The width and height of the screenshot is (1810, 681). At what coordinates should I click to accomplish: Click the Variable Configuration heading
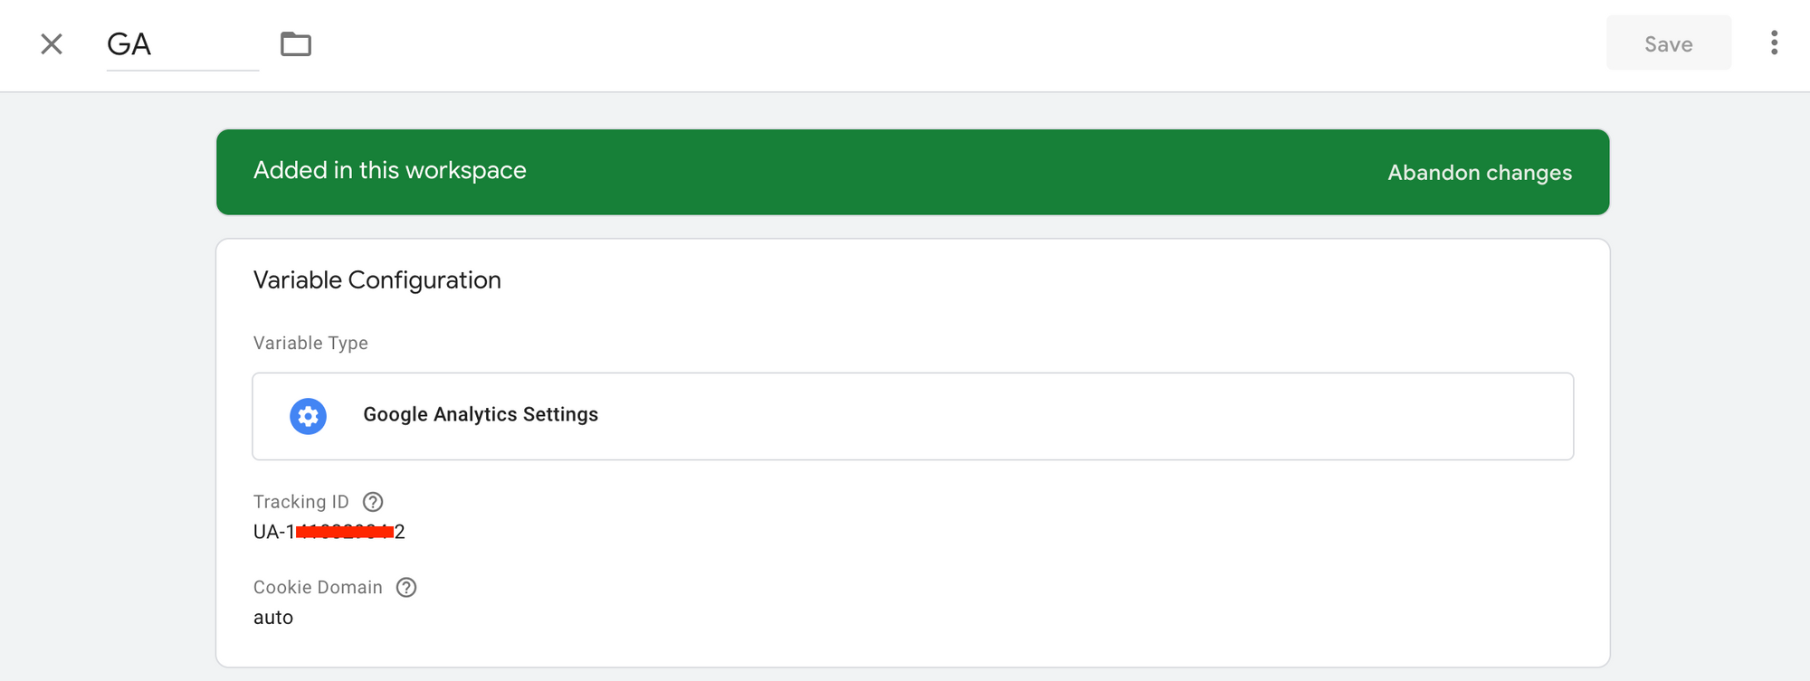point(377,280)
